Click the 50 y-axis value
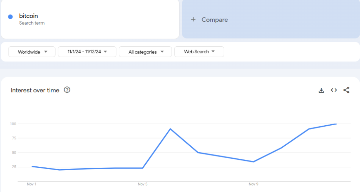 (x=14, y=153)
